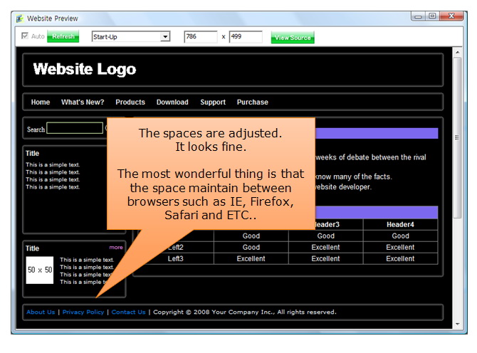Open the Home navigation item
Image resolution: width=477 pixels, height=353 pixels.
pyautogui.click(x=41, y=102)
